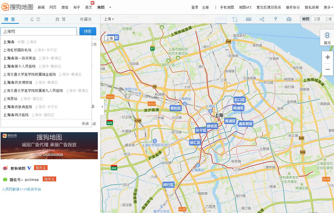Open the 自驾 driving tab
334x213 pixels.
(x=60, y=19)
